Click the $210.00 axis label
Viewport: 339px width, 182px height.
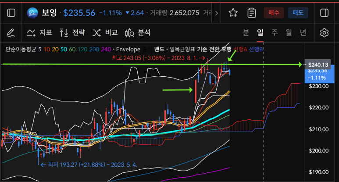coord(319,129)
